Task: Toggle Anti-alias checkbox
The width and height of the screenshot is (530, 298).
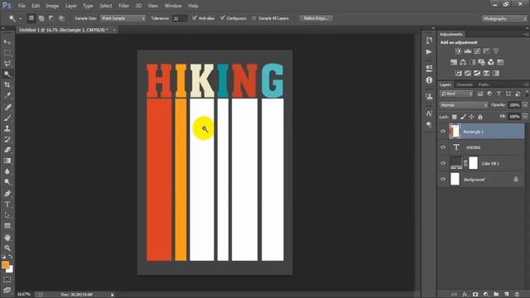Action: [x=195, y=18]
